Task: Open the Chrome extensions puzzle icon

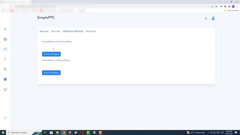Action: pos(225,7)
